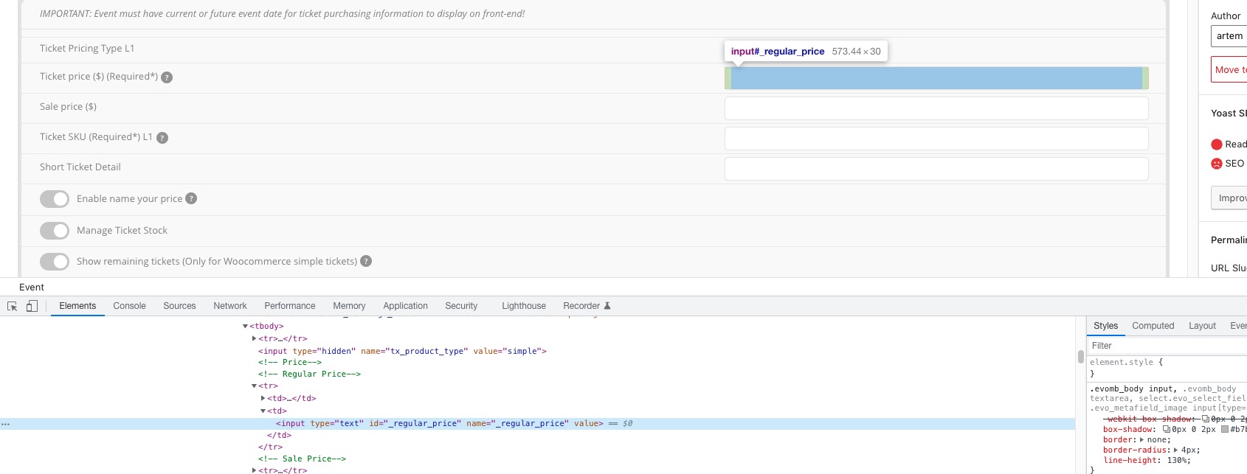Image resolution: width=1247 pixels, height=474 pixels.
Task: Click help icon for Enable name your price
Action: click(191, 198)
